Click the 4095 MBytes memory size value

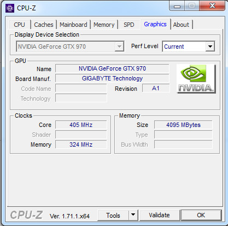183,125
